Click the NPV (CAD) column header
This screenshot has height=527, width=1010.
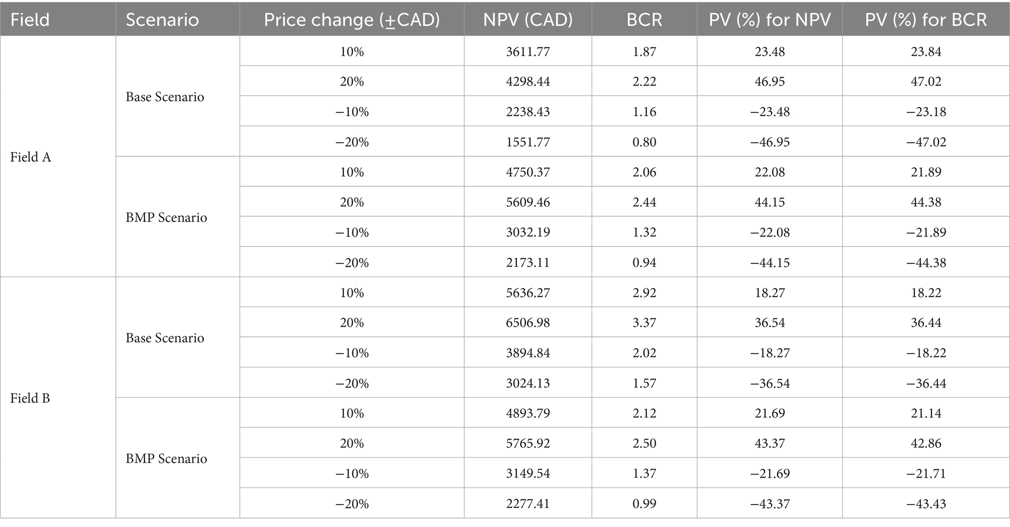(528, 20)
